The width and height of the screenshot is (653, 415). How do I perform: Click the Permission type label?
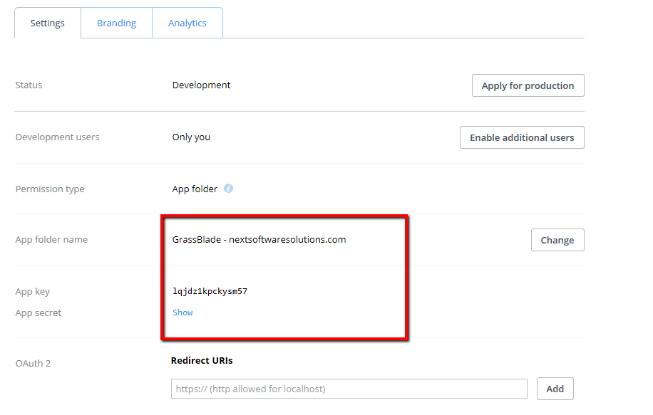pyautogui.click(x=50, y=189)
